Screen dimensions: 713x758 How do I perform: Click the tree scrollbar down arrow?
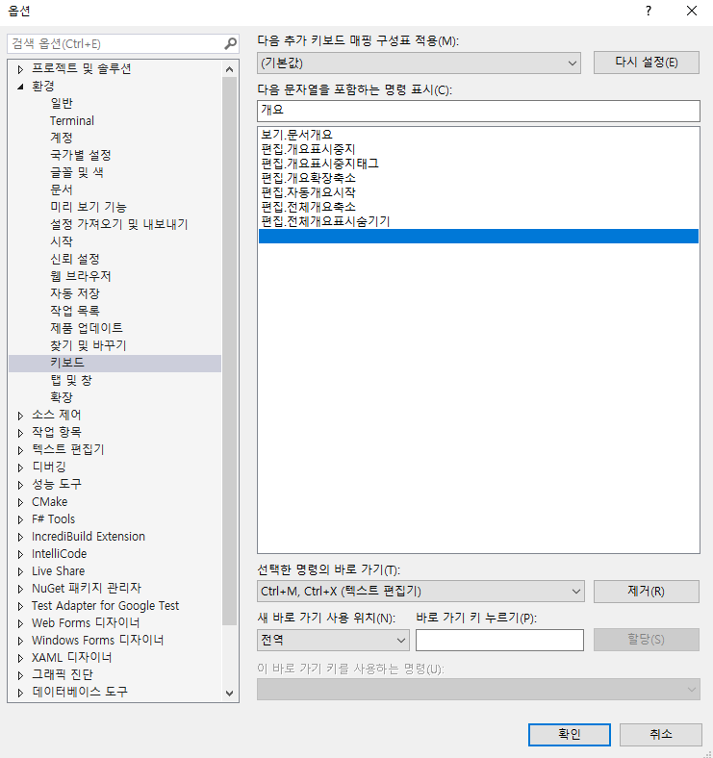(230, 694)
